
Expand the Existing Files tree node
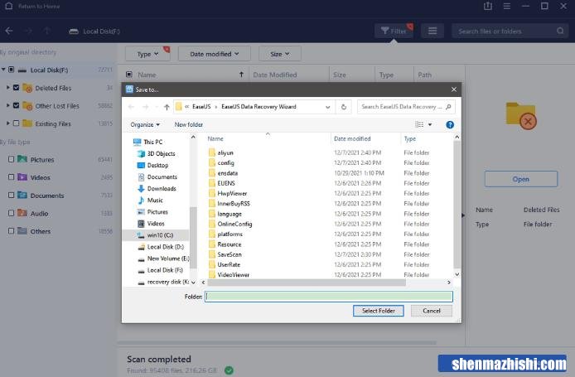point(8,123)
